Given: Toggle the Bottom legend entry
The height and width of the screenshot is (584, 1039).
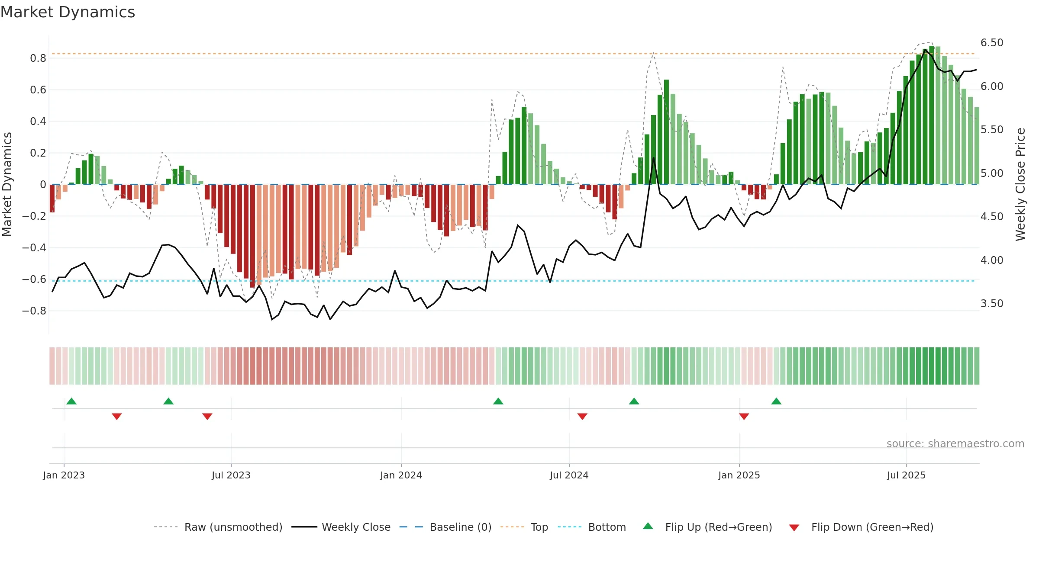Looking at the screenshot, I should tap(592, 527).
